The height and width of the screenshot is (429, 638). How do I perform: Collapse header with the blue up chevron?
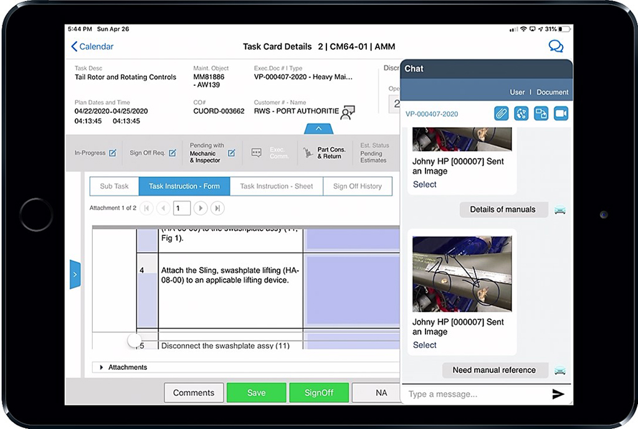click(x=318, y=129)
